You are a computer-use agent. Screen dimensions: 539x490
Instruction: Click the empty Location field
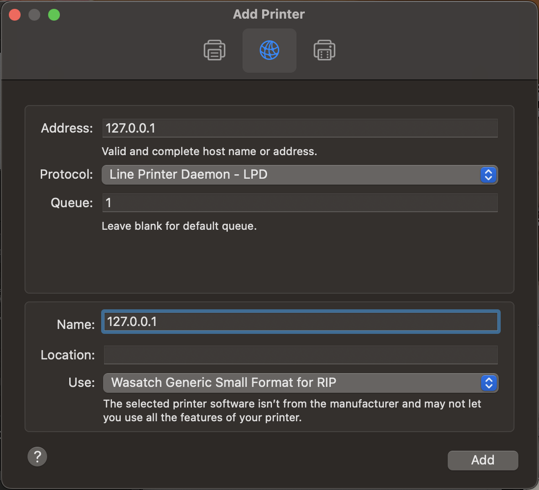pos(300,354)
